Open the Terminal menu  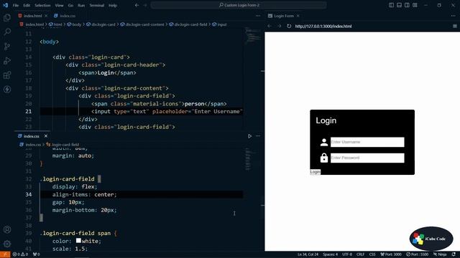point(97,5)
